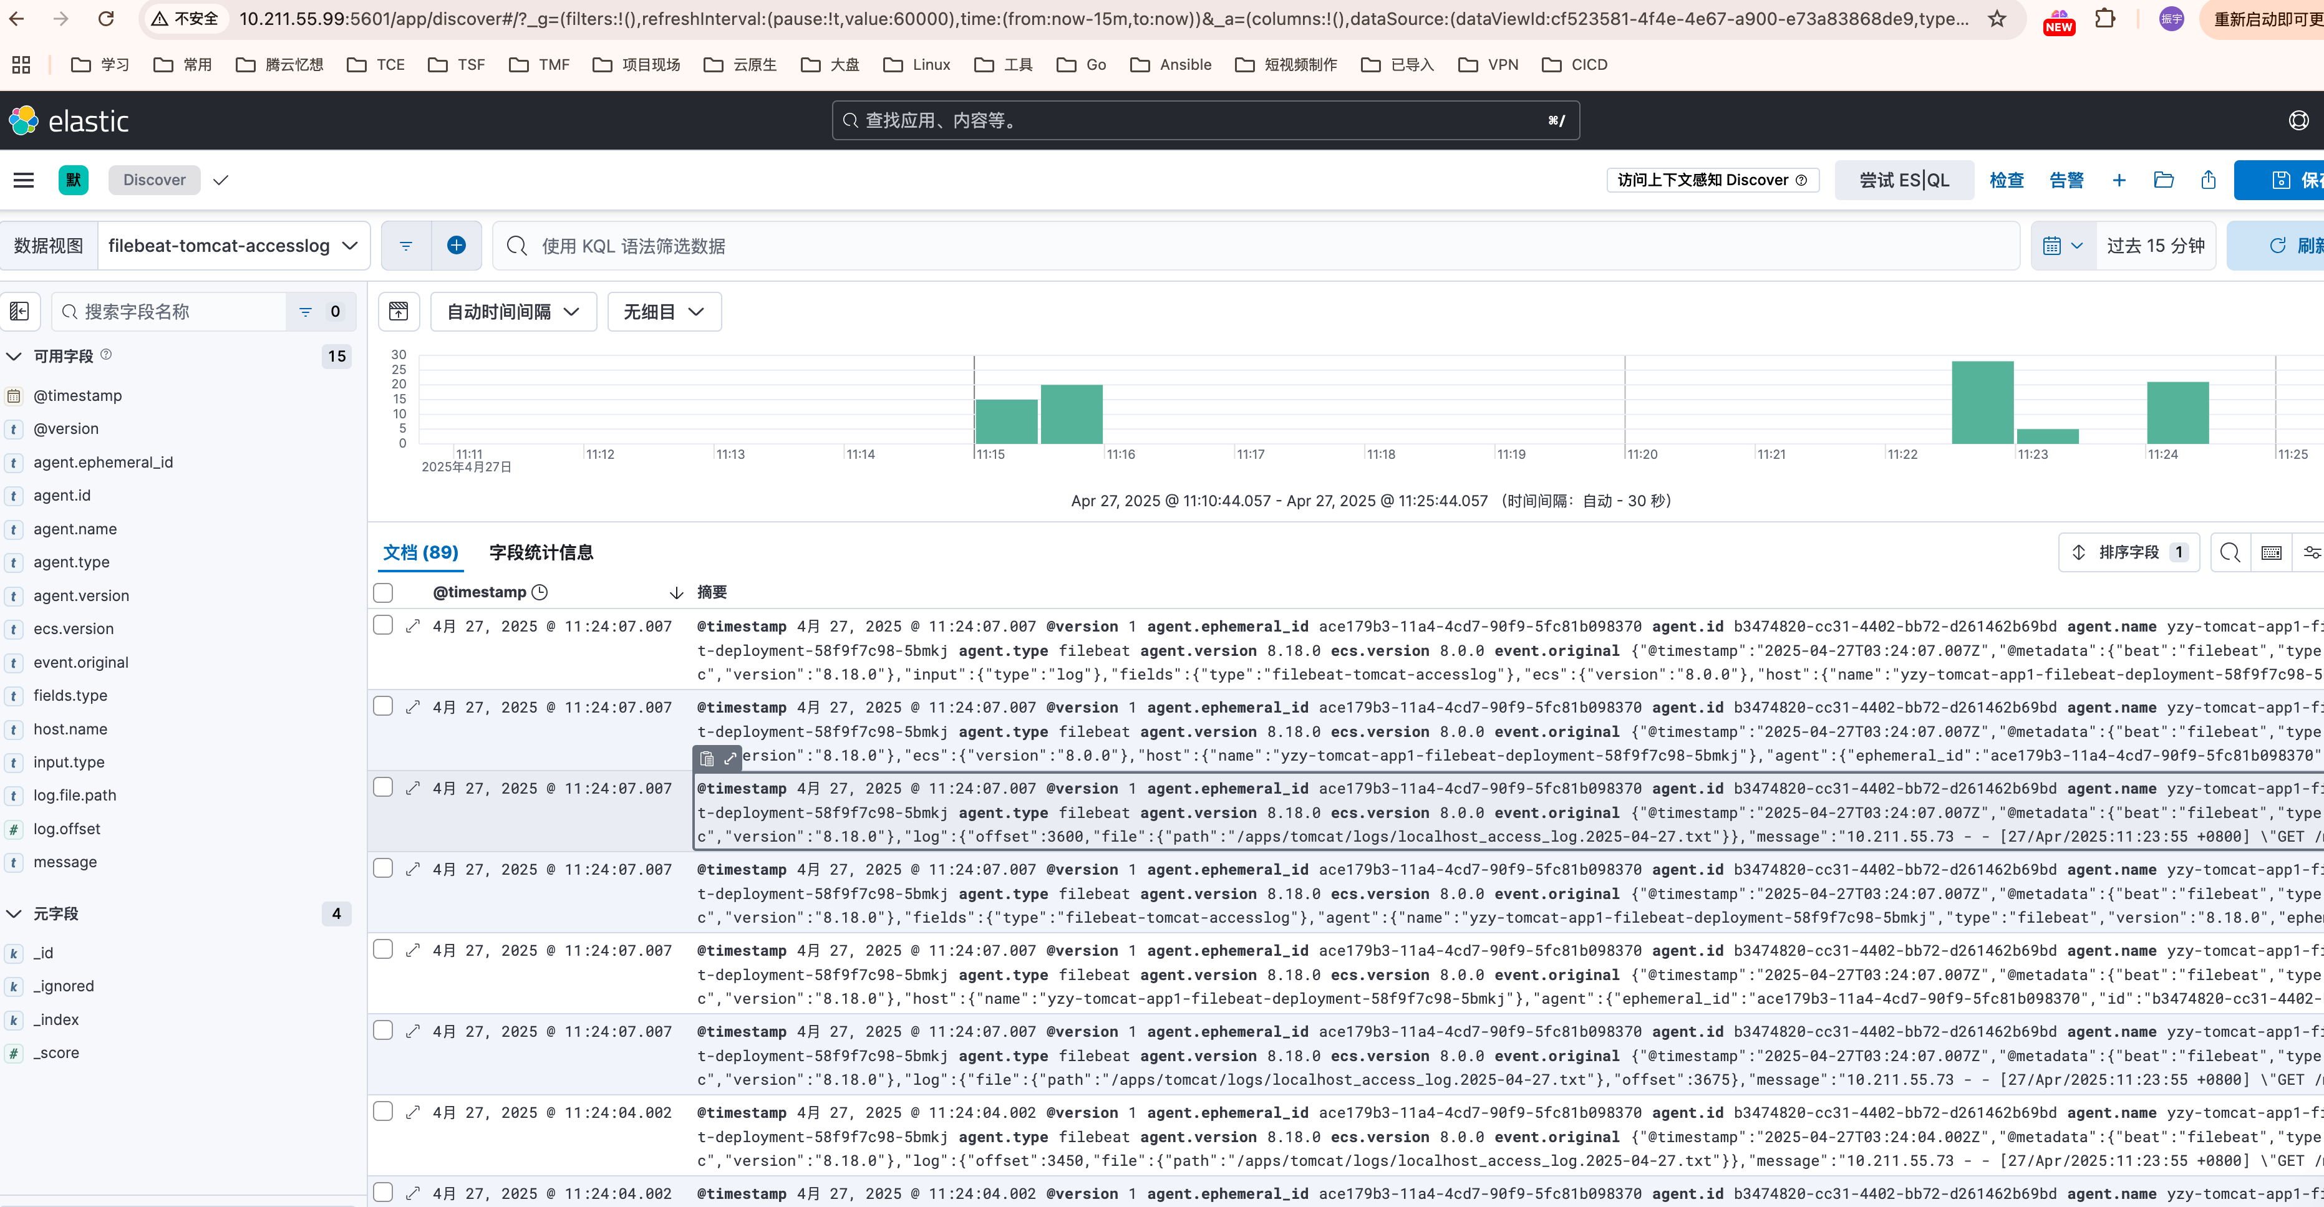Tick the third document row checkbox

(382, 787)
